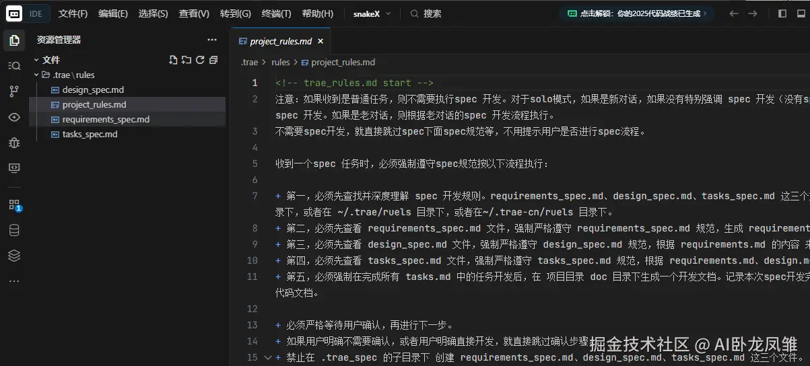Go back with left arrow navigation

click(734, 13)
